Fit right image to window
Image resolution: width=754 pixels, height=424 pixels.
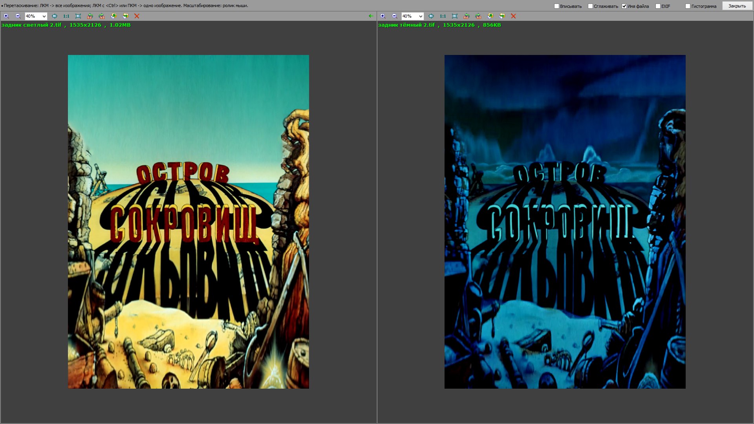click(x=431, y=16)
